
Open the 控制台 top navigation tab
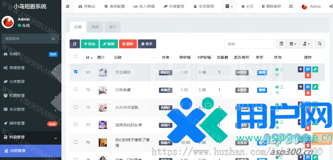tap(87, 6)
